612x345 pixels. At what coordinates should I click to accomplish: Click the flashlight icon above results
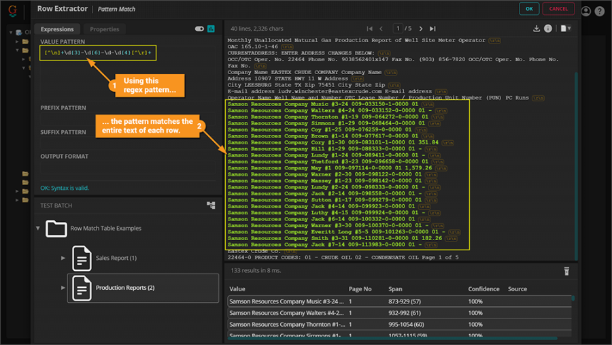tap(566, 272)
